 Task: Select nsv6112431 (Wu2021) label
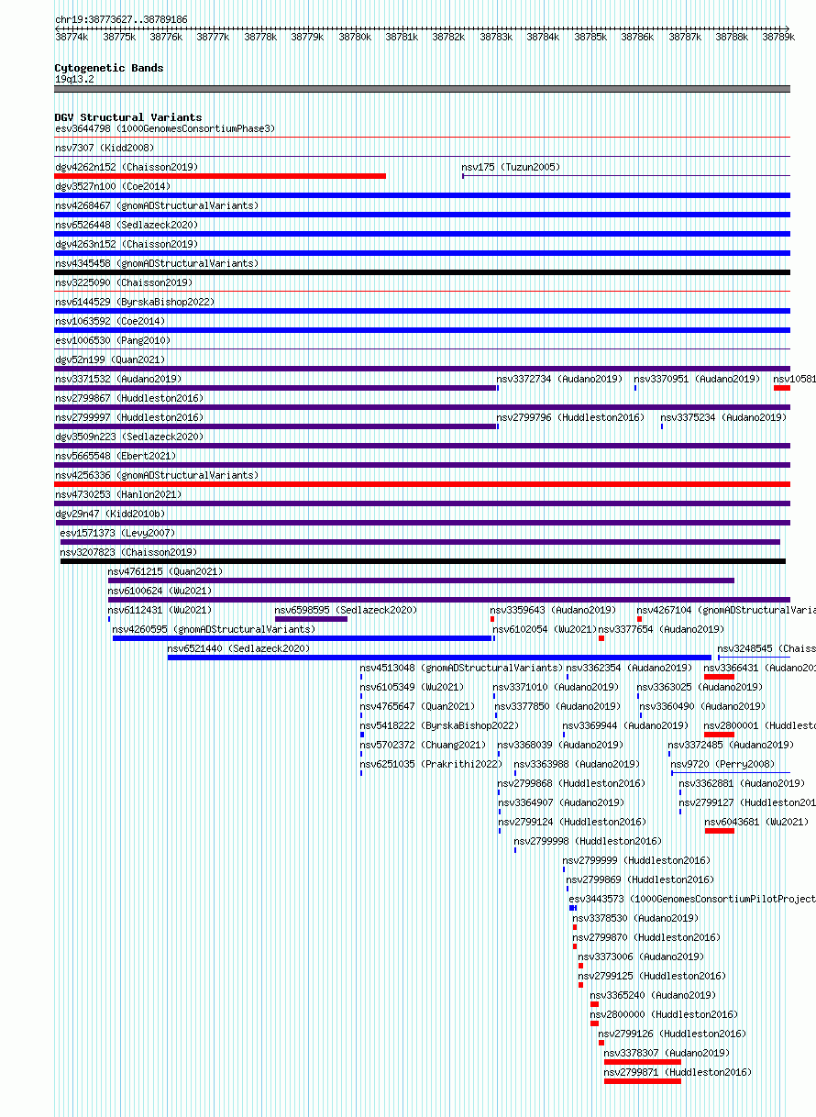[x=160, y=610]
